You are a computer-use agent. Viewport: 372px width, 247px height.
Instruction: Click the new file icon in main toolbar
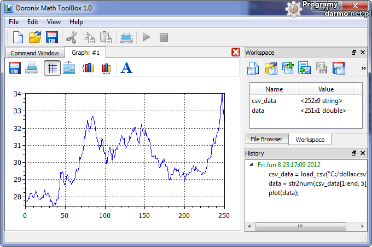[18, 37]
